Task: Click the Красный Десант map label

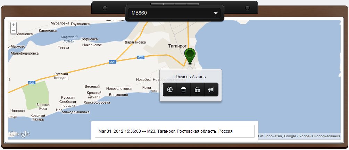Action: (x=94, y=95)
